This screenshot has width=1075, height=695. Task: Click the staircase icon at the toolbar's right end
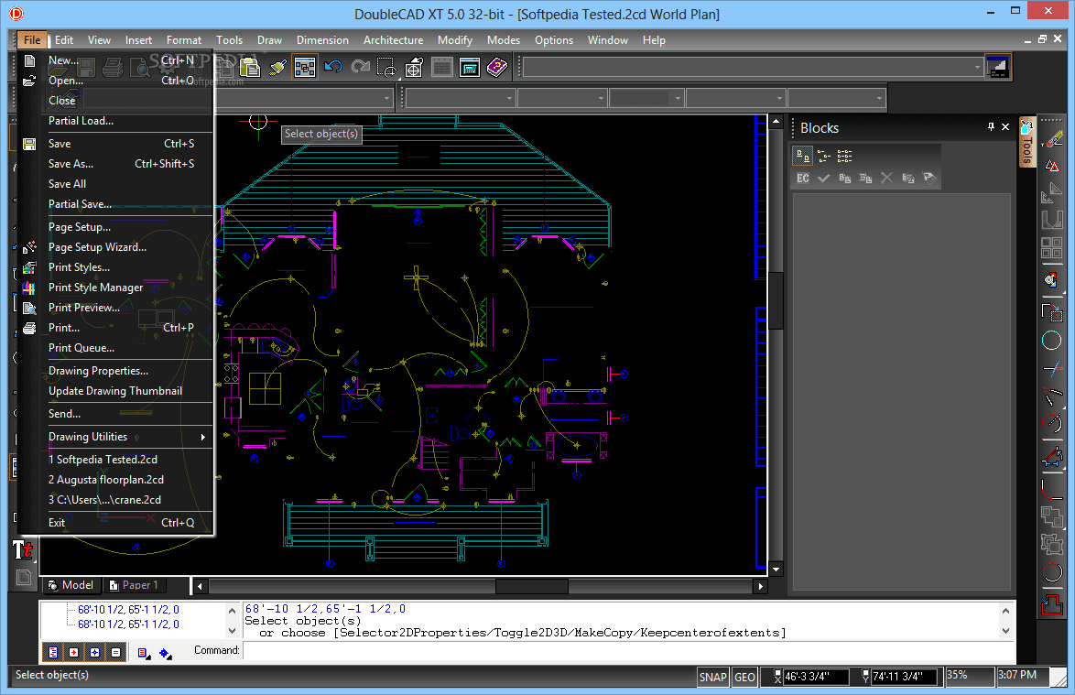(x=997, y=67)
